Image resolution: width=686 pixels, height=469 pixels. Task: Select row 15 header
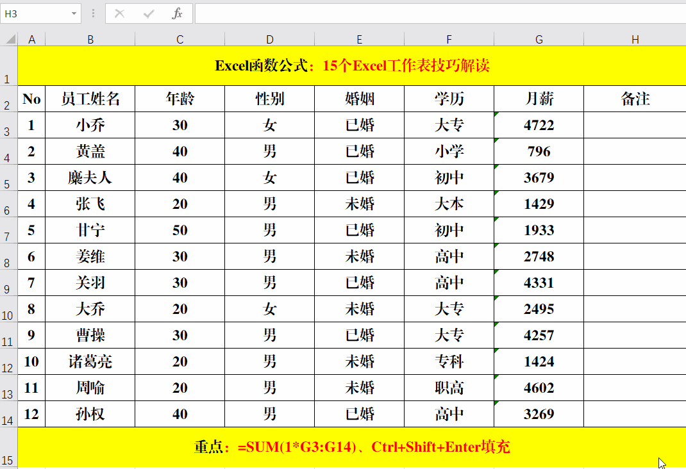pos(9,447)
